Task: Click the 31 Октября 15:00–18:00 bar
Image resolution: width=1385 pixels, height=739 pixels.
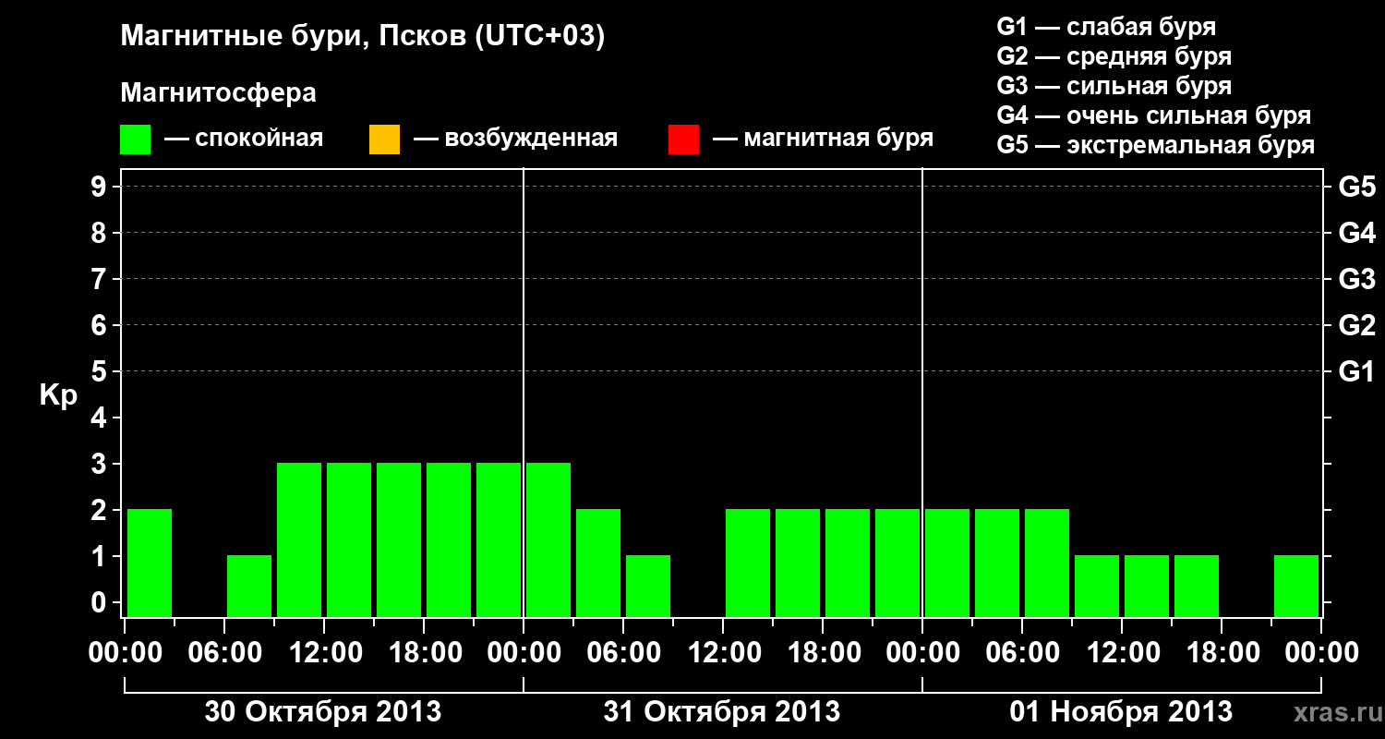Action: (x=798, y=563)
